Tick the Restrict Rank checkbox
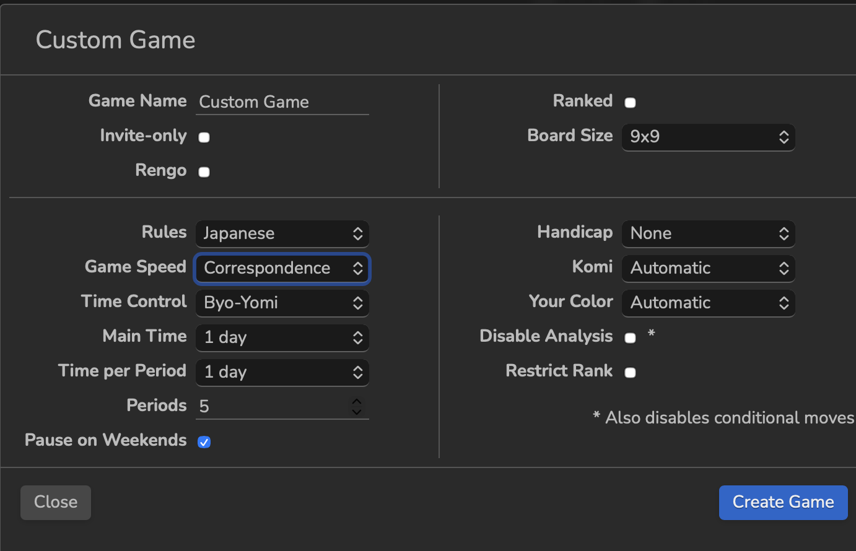Viewport: 856px width, 551px height. pos(630,373)
